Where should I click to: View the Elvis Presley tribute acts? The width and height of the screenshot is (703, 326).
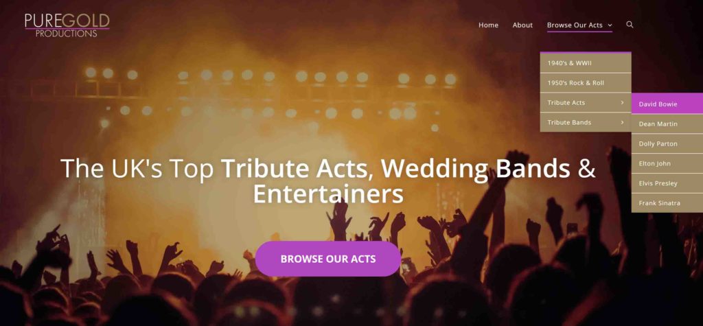click(667, 183)
